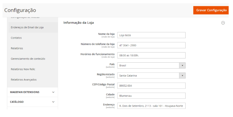Expand the MAGEFAN EXTENSIONS chevron
The height and width of the screenshot is (117, 233).
53,92
